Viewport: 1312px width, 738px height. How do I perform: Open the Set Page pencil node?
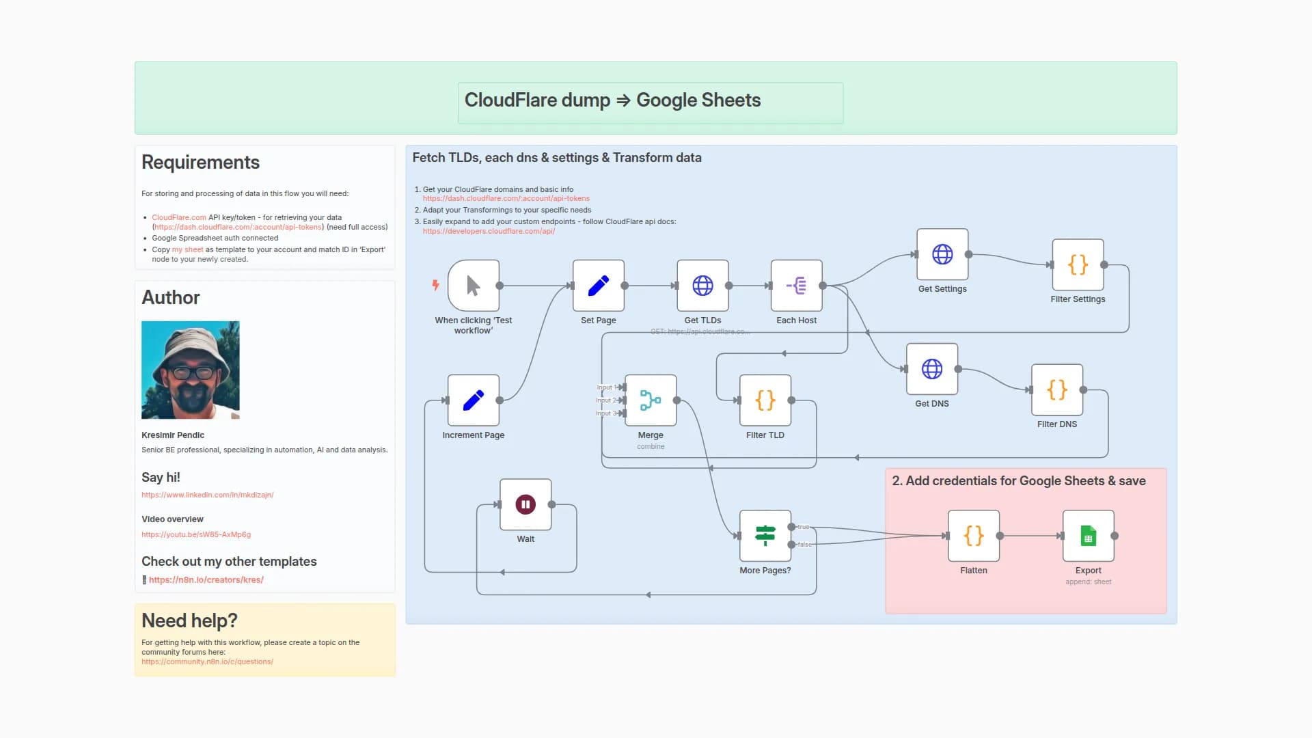pos(599,286)
